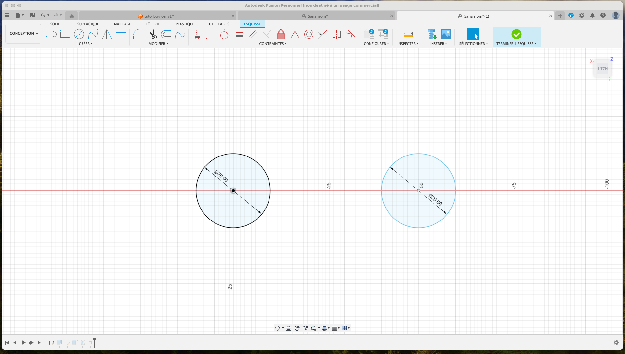Switch to the Solide tab

[x=57, y=24]
